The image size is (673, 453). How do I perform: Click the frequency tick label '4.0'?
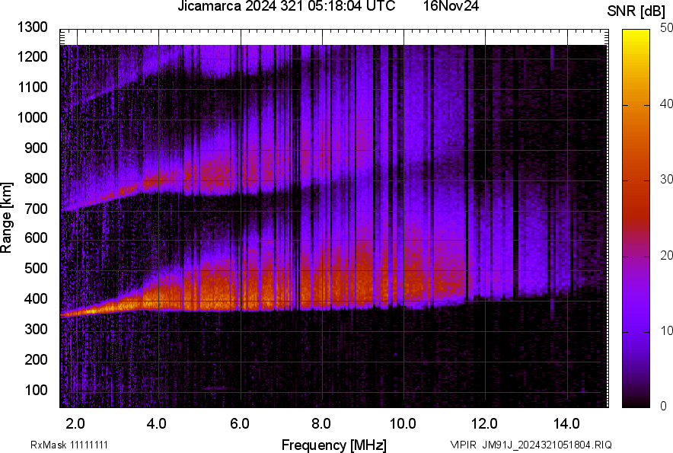point(157,423)
